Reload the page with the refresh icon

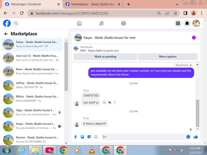click(22, 13)
